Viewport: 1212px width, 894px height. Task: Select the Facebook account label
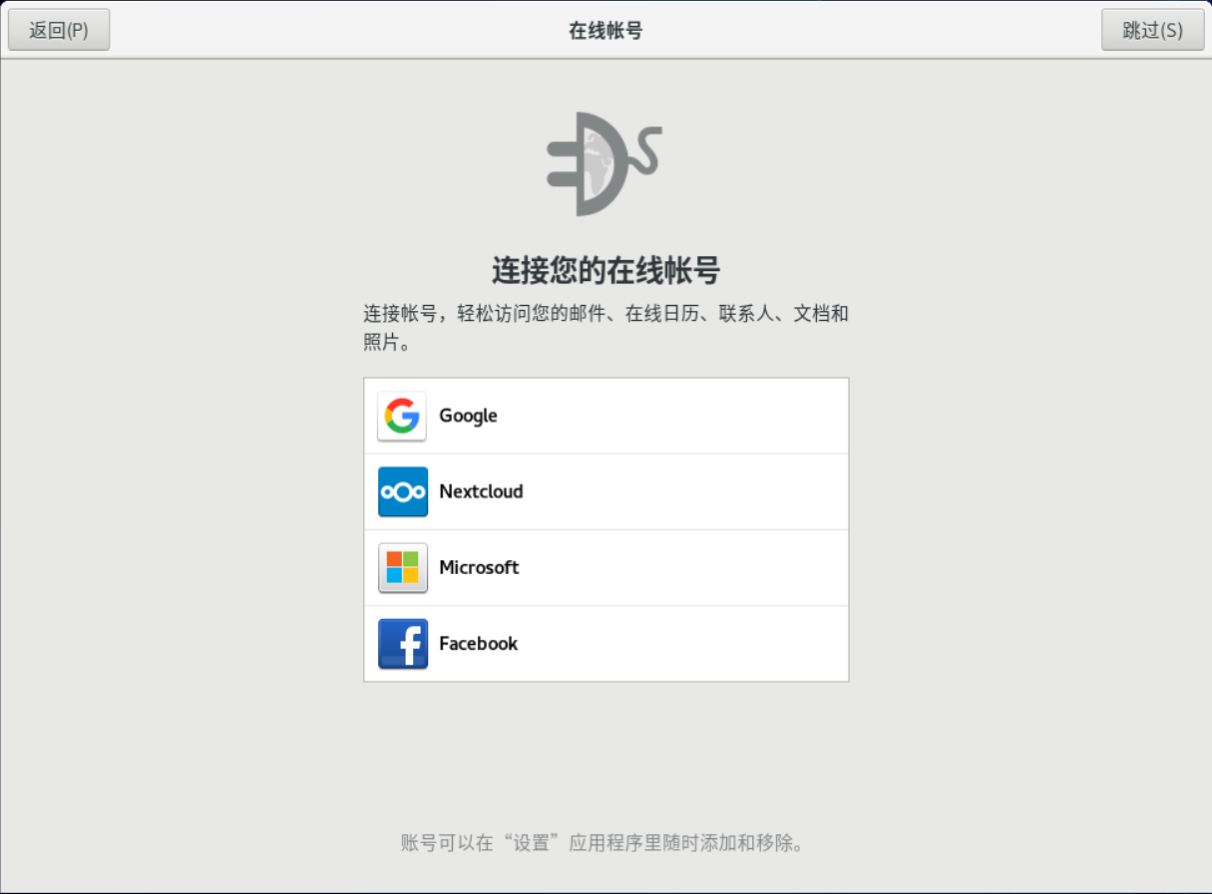point(478,643)
